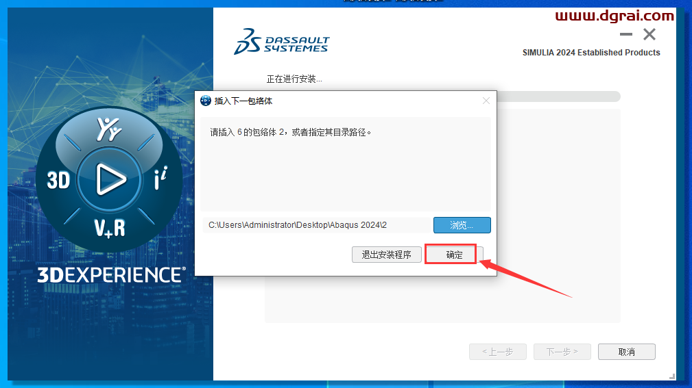Click the 浏览... browse button
This screenshot has width=692, height=388.
pos(462,225)
